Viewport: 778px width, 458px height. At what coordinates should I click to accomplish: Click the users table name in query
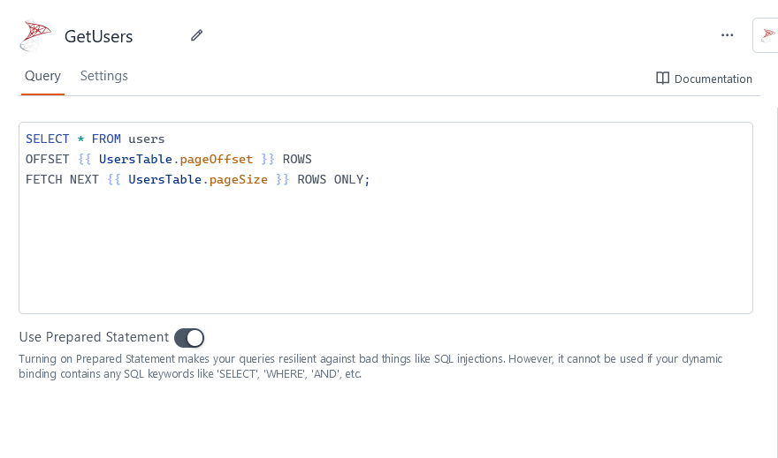tap(146, 139)
